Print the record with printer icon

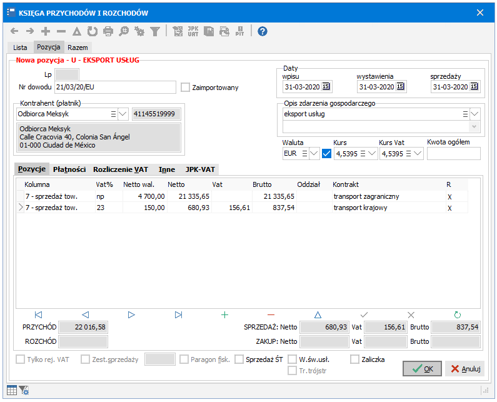click(108, 31)
